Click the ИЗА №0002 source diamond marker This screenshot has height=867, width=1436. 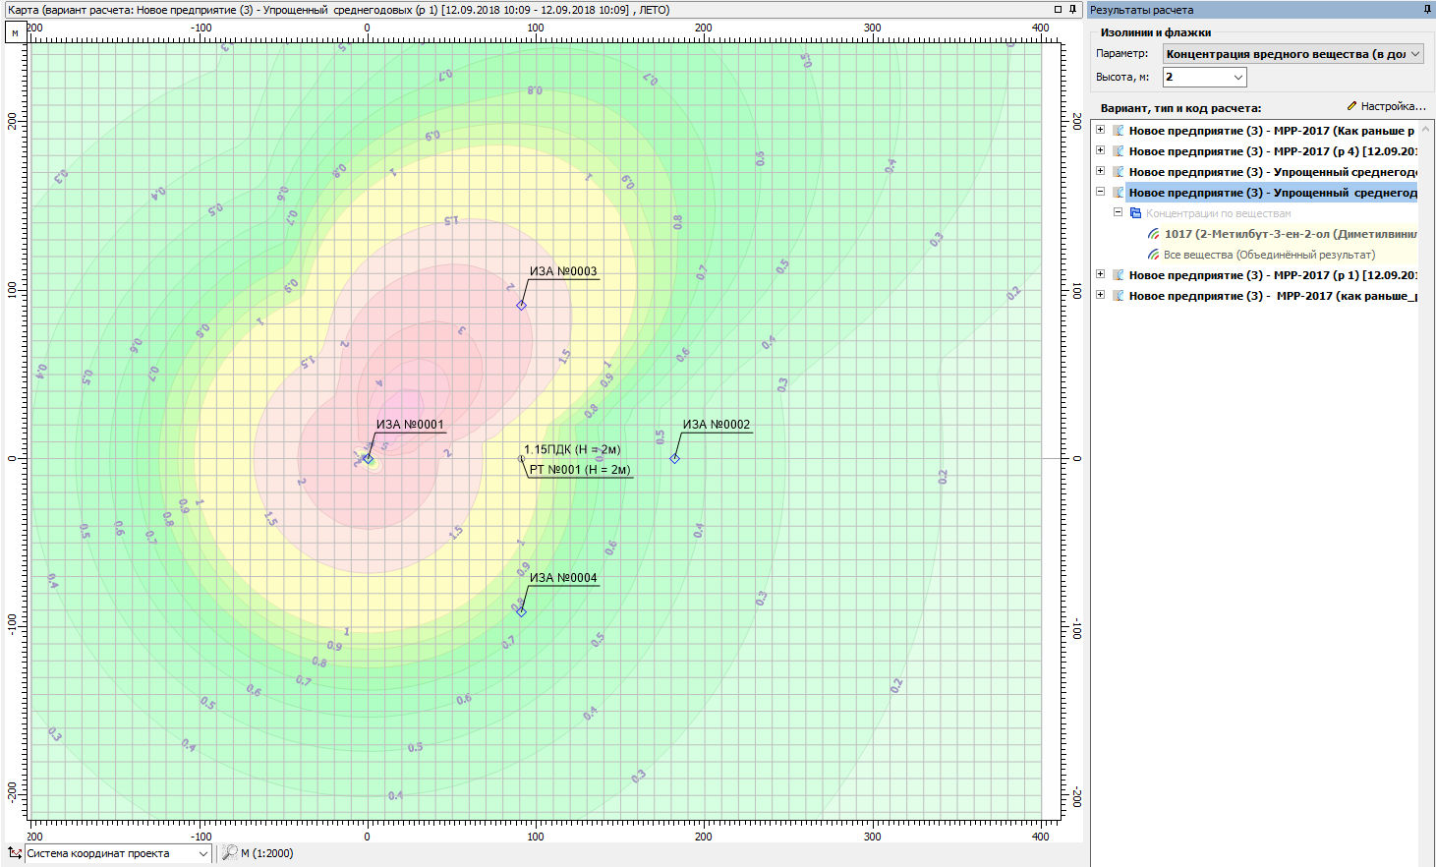click(x=674, y=458)
